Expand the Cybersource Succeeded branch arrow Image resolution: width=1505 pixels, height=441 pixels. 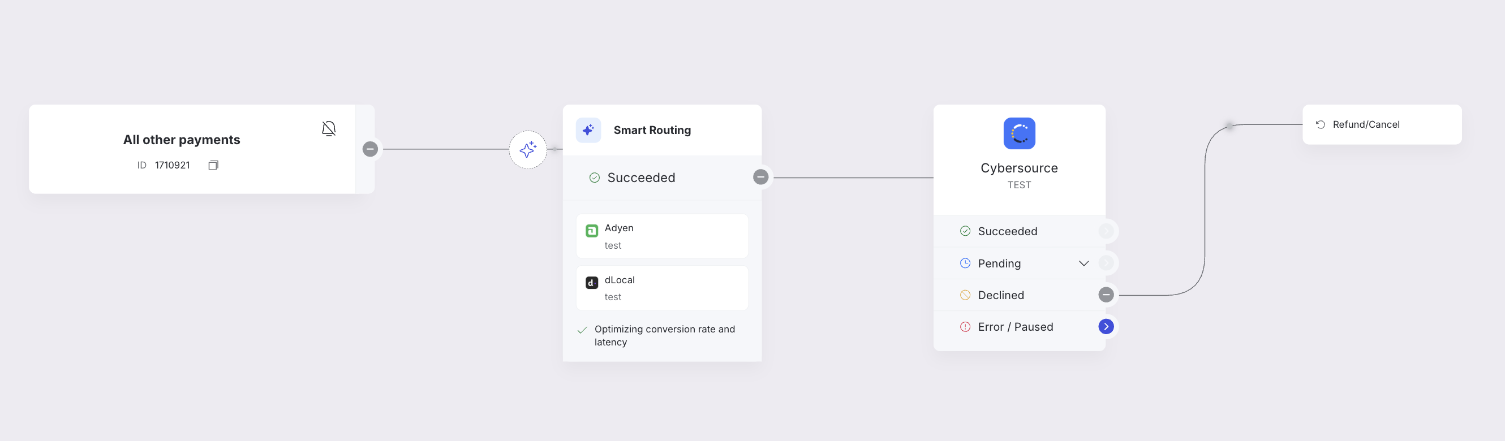coord(1106,231)
